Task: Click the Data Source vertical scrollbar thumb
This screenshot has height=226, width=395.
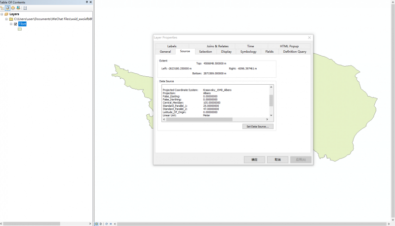Action: point(271,100)
